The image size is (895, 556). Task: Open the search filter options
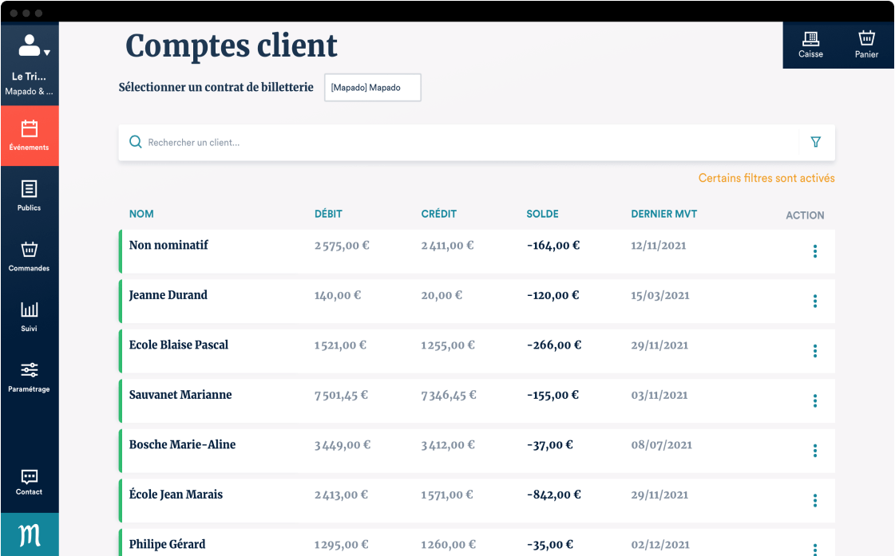815,141
